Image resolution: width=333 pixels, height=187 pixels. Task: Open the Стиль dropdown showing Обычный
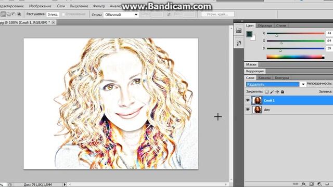point(121,15)
